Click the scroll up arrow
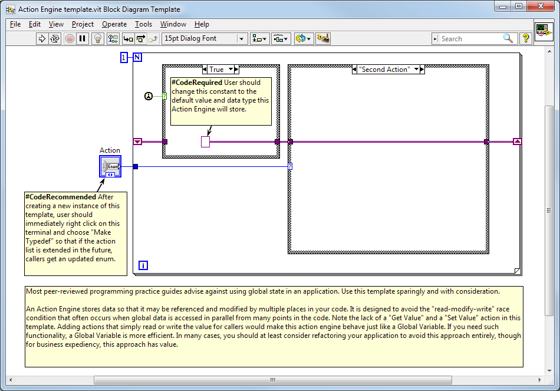The image size is (560, 391). coord(549,52)
